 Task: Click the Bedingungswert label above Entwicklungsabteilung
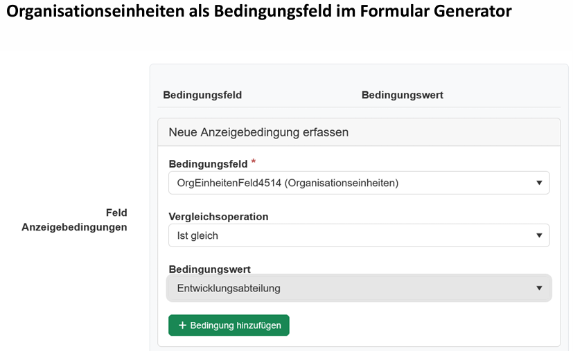209,269
